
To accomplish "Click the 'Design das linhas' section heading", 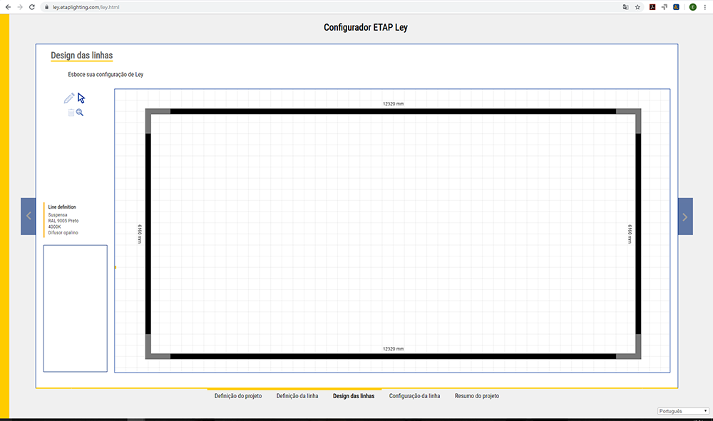I will pos(82,56).
